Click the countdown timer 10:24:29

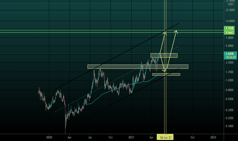(x=230, y=57)
